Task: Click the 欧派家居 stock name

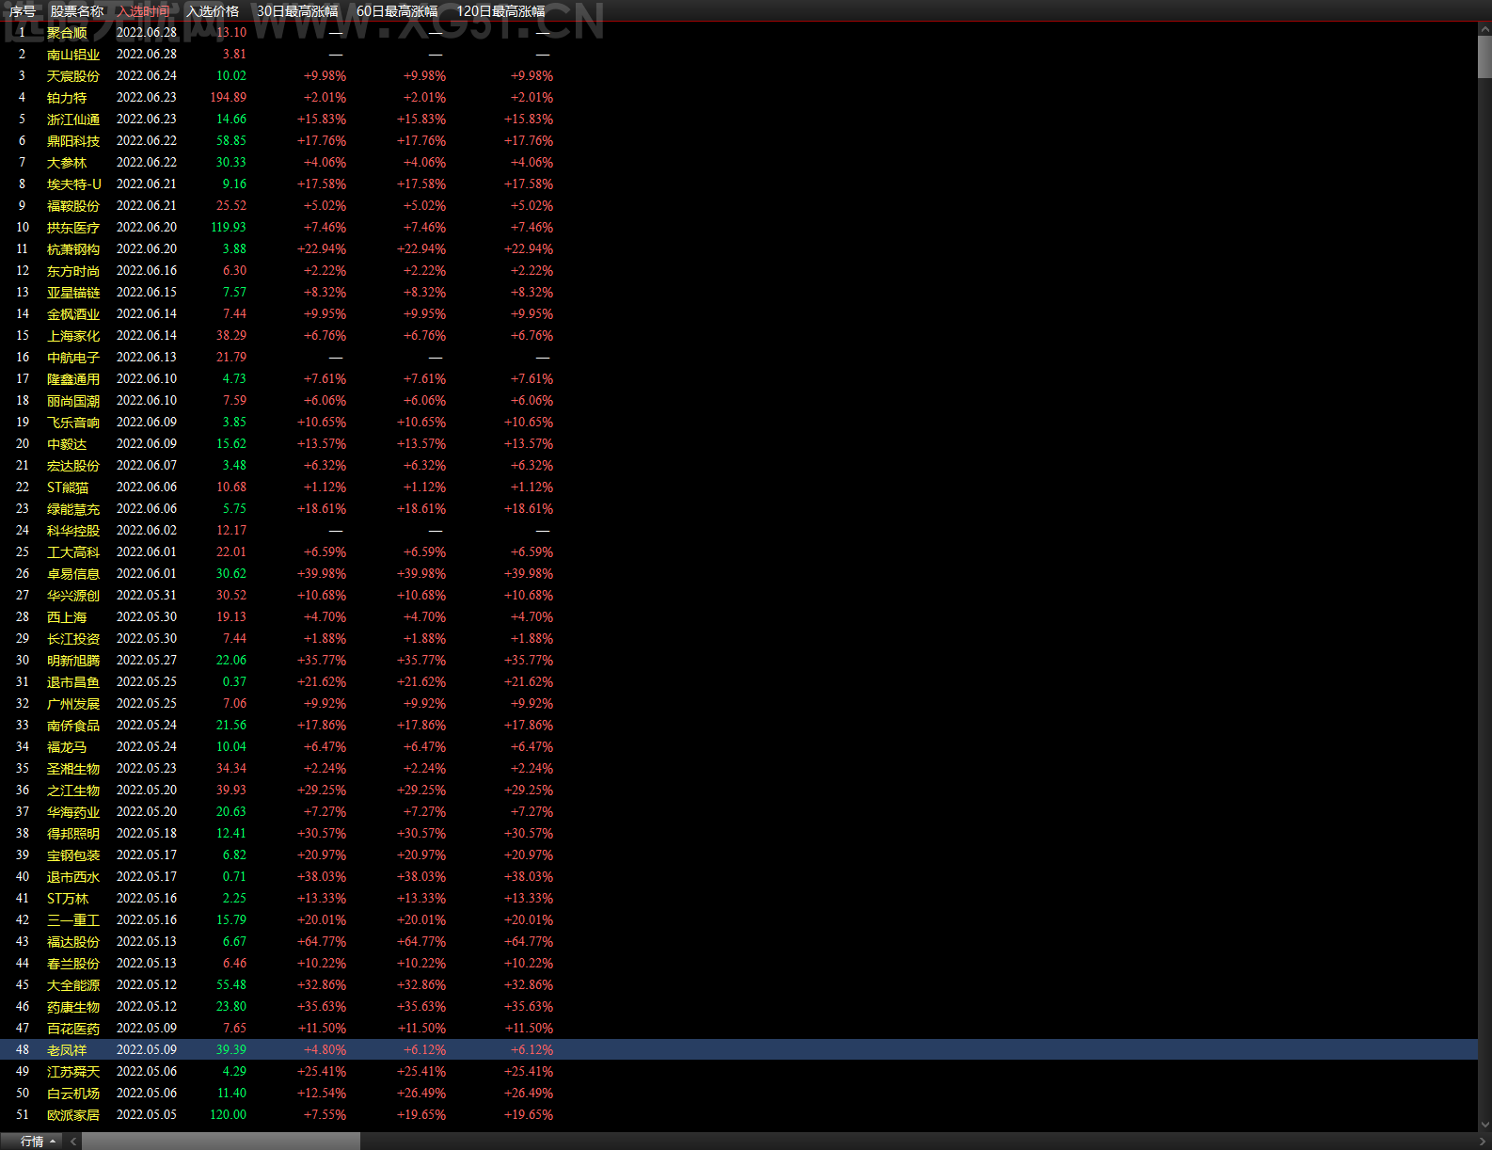Action: (x=73, y=1115)
